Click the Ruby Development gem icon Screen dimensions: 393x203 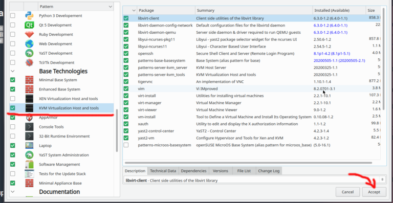(29, 35)
